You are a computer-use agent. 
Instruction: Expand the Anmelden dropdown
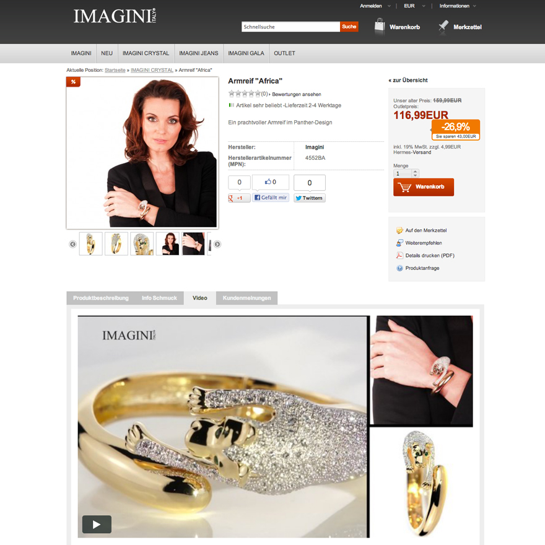375,6
